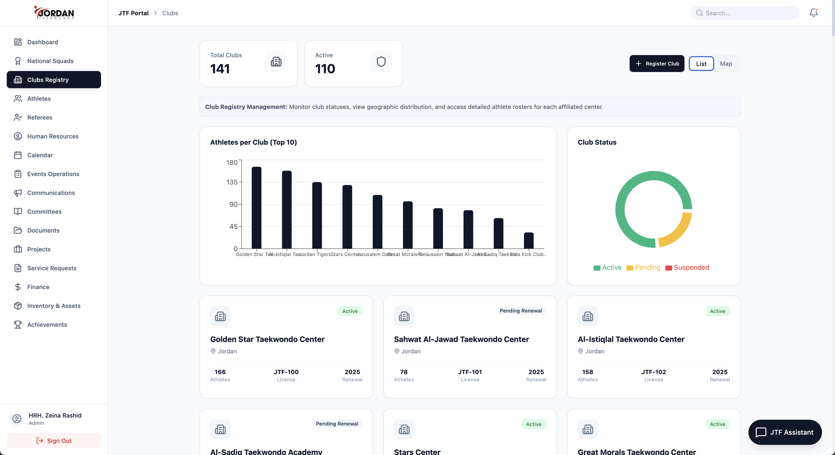Viewport: 835px width, 455px height.
Task: Click shield icon on Active card
Action: coord(381,62)
